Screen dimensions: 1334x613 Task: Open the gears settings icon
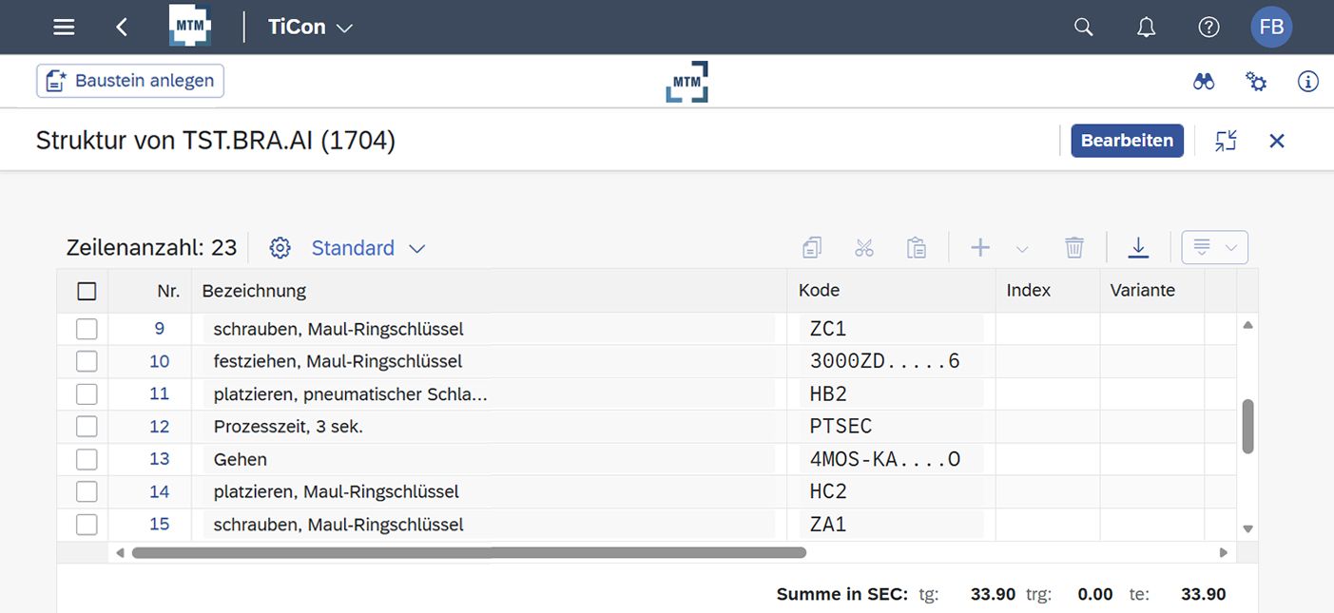pos(1256,82)
